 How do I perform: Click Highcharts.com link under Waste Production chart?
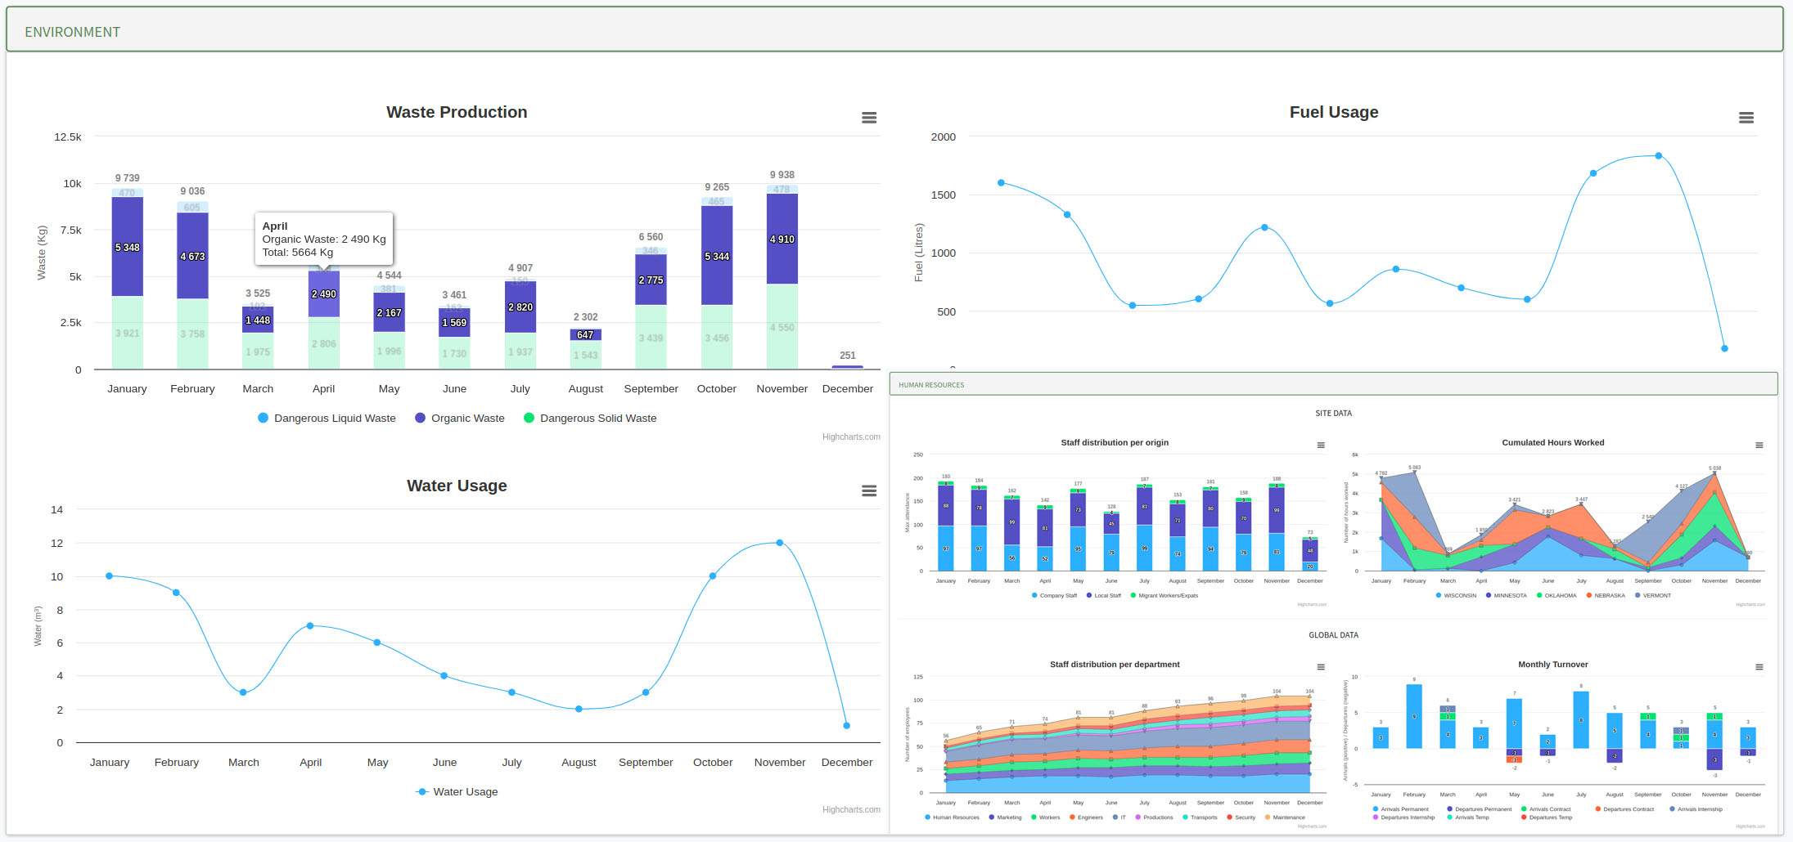pyautogui.click(x=851, y=437)
